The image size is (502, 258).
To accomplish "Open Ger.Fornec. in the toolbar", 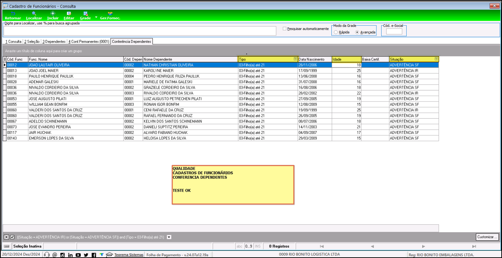I will point(110,16).
